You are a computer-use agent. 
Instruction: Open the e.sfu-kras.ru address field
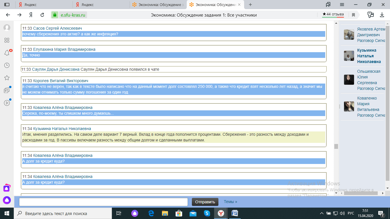click(73, 15)
